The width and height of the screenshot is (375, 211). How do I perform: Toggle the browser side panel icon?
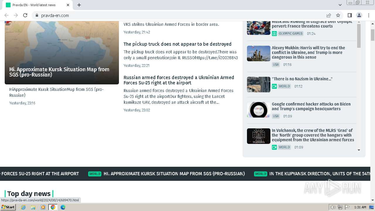350,15
